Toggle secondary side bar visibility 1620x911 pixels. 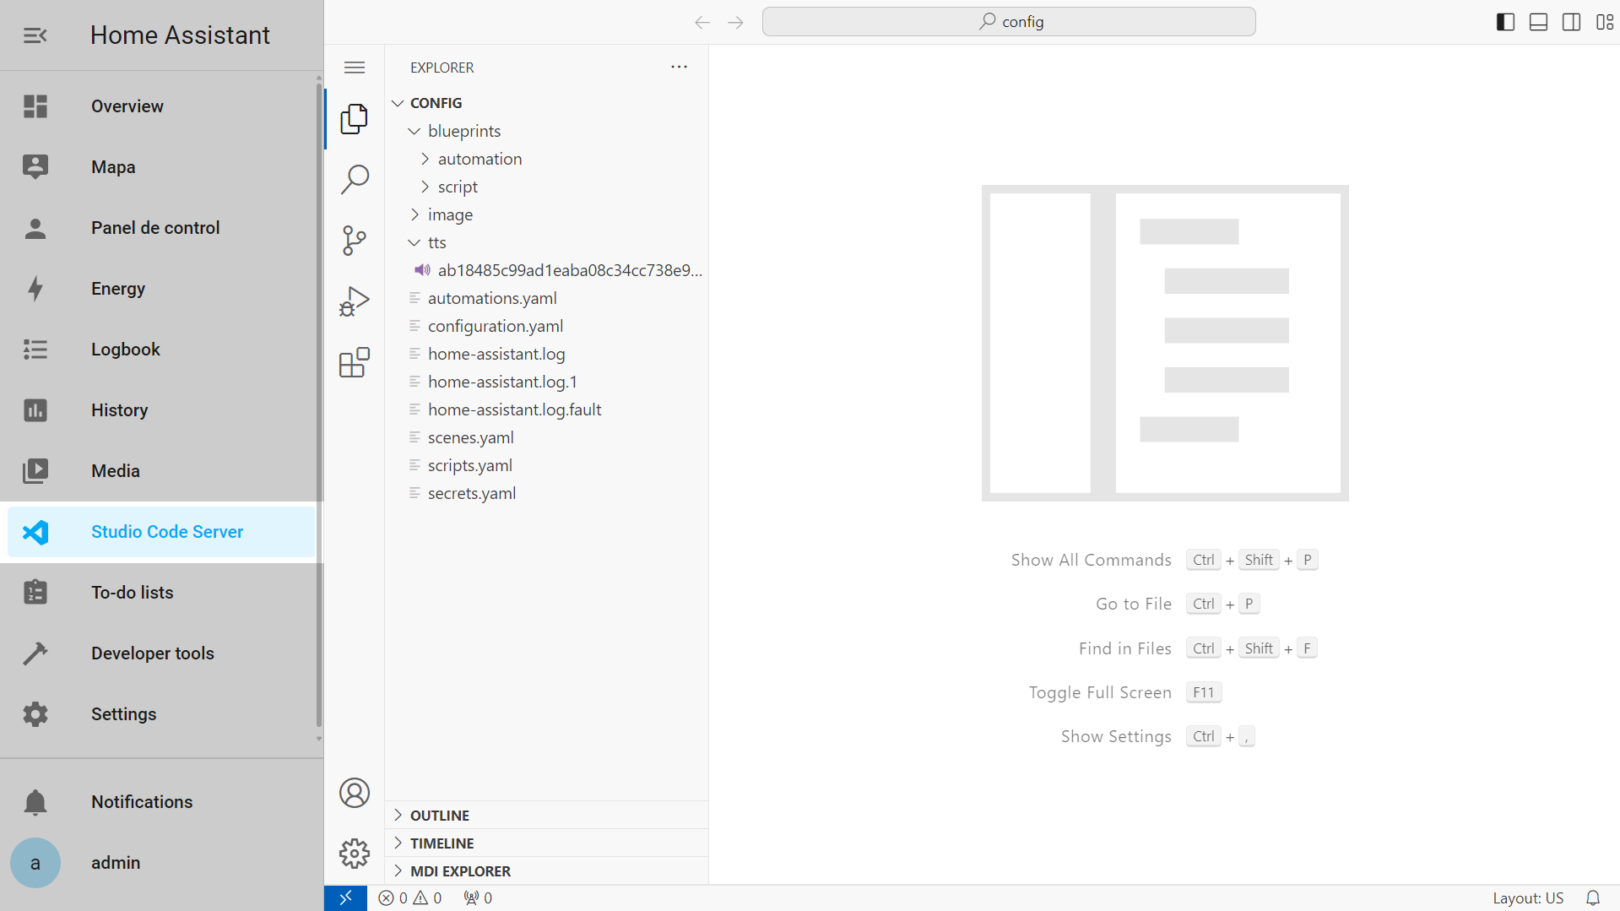click(x=1571, y=22)
